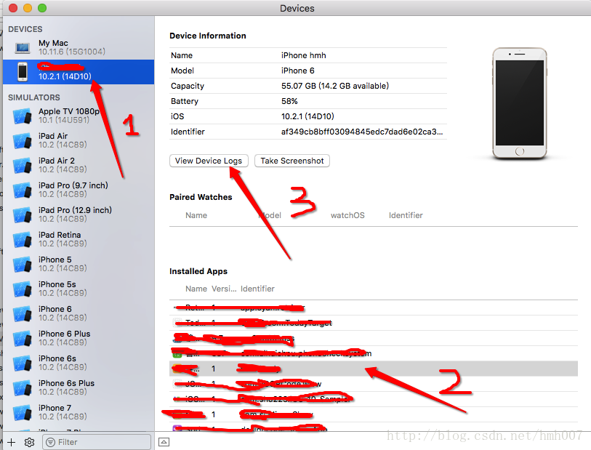Sort Installed Apps by Name column
The image size is (591, 450).
point(196,289)
